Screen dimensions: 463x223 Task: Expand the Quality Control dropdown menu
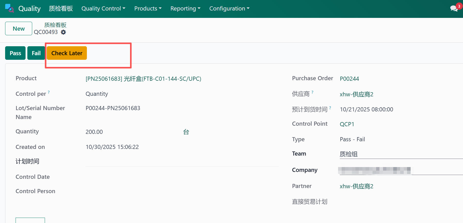[103, 8]
